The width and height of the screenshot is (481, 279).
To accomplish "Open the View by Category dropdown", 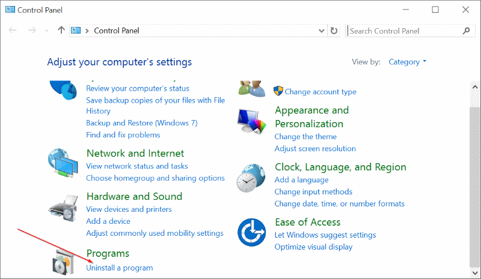I will [408, 62].
